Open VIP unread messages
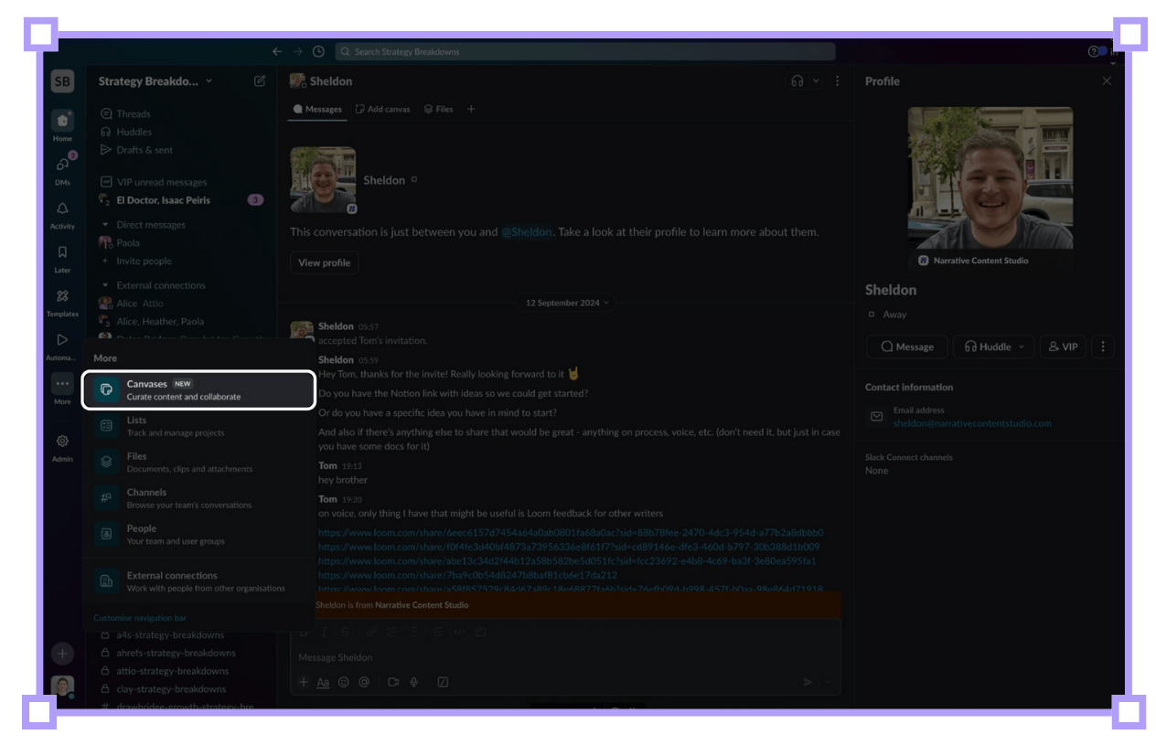The image size is (1156, 756). click(161, 182)
